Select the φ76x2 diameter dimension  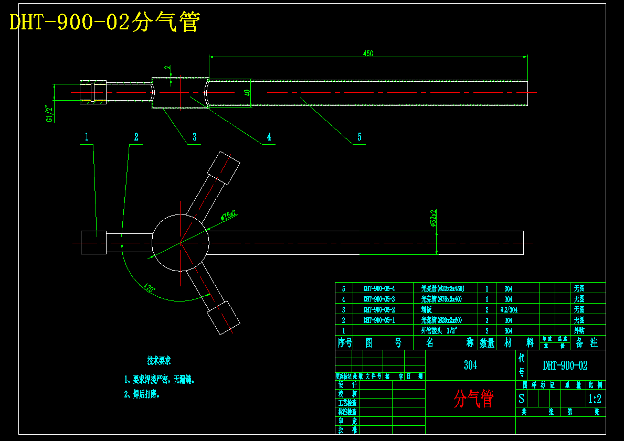click(229, 215)
